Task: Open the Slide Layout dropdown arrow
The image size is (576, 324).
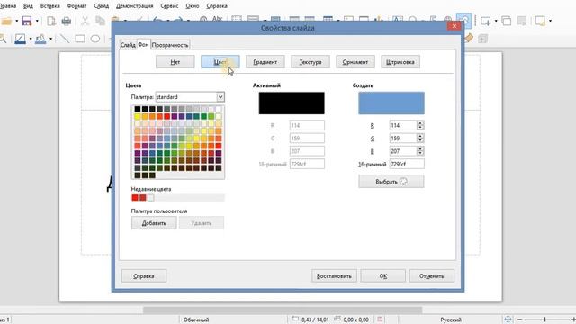Action: 550,21
